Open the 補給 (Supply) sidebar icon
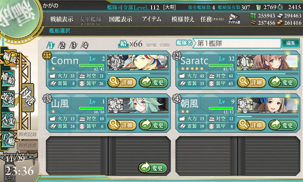The image size is (303, 182). 8,78
